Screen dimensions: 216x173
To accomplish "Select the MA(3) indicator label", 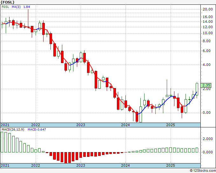I will (16, 7).
